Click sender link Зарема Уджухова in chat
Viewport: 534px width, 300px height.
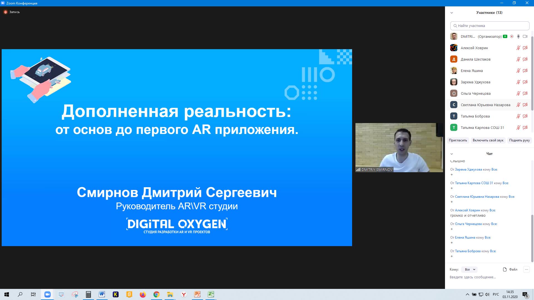(468, 169)
